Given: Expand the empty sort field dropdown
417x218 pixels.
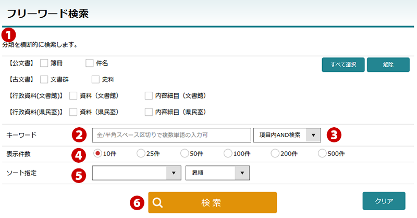Looking at the screenshot, I should point(137,173).
